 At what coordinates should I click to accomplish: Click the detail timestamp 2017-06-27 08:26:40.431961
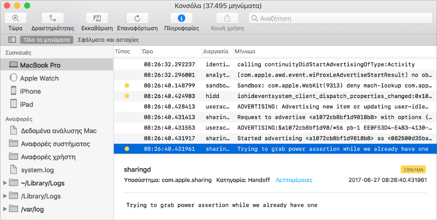pyautogui.click(x=387, y=180)
